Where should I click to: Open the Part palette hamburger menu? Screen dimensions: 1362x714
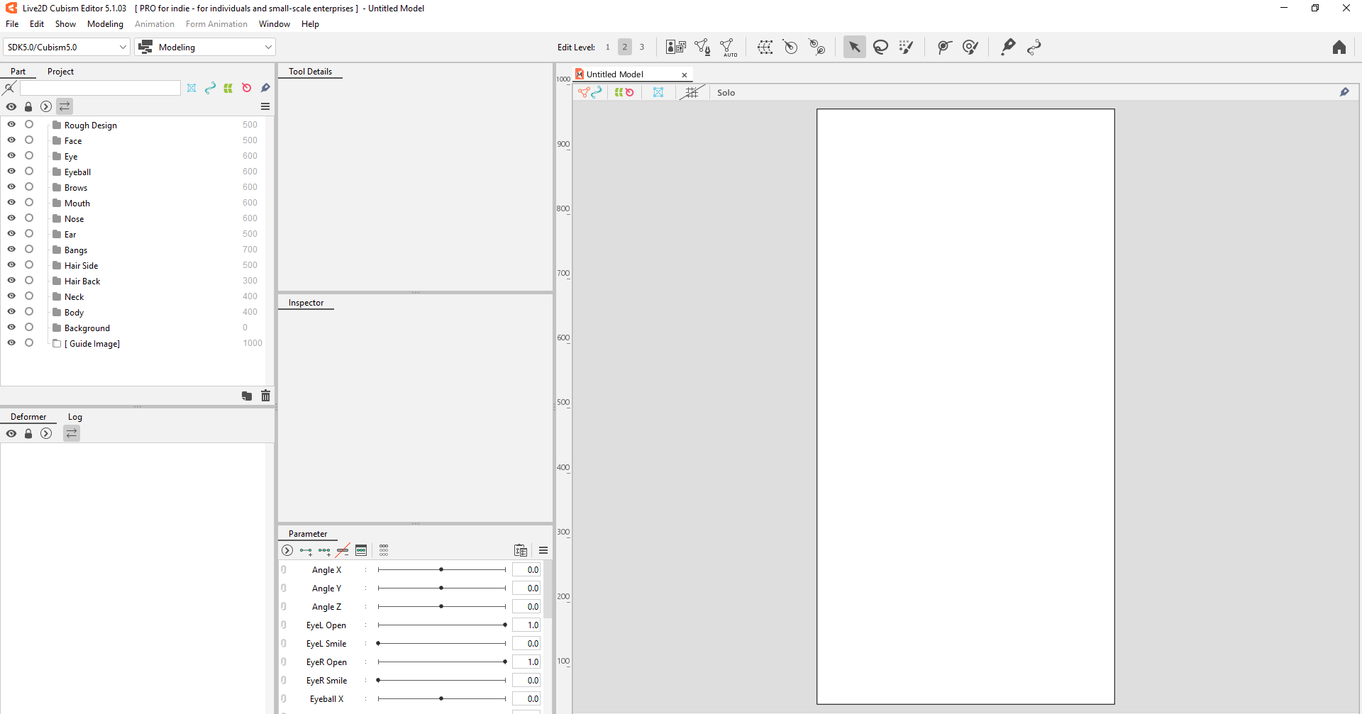coord(265,106)
